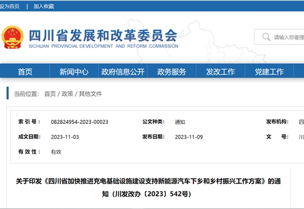Click the national emblem logo
The width and height of the screenshot is (304, 209).
click(12, 37)
